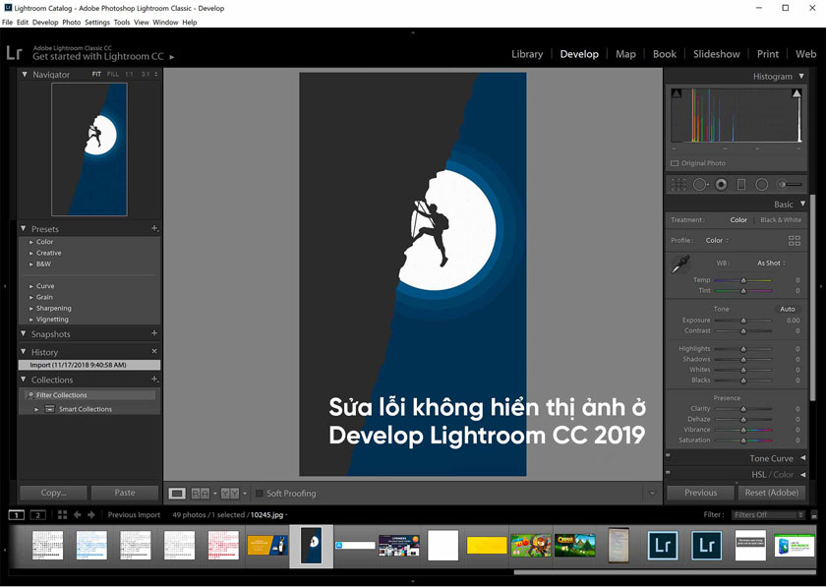
Task: Switch to the Map module
Action: (625, 54)
